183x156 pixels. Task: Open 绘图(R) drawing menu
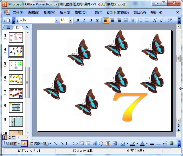coord(13,143)
